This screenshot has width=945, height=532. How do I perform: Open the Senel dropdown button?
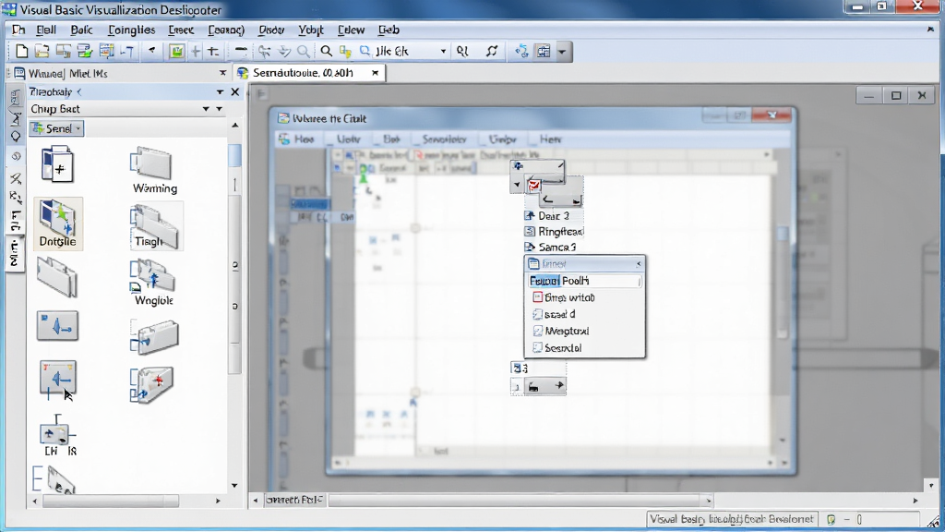[57, 128]
